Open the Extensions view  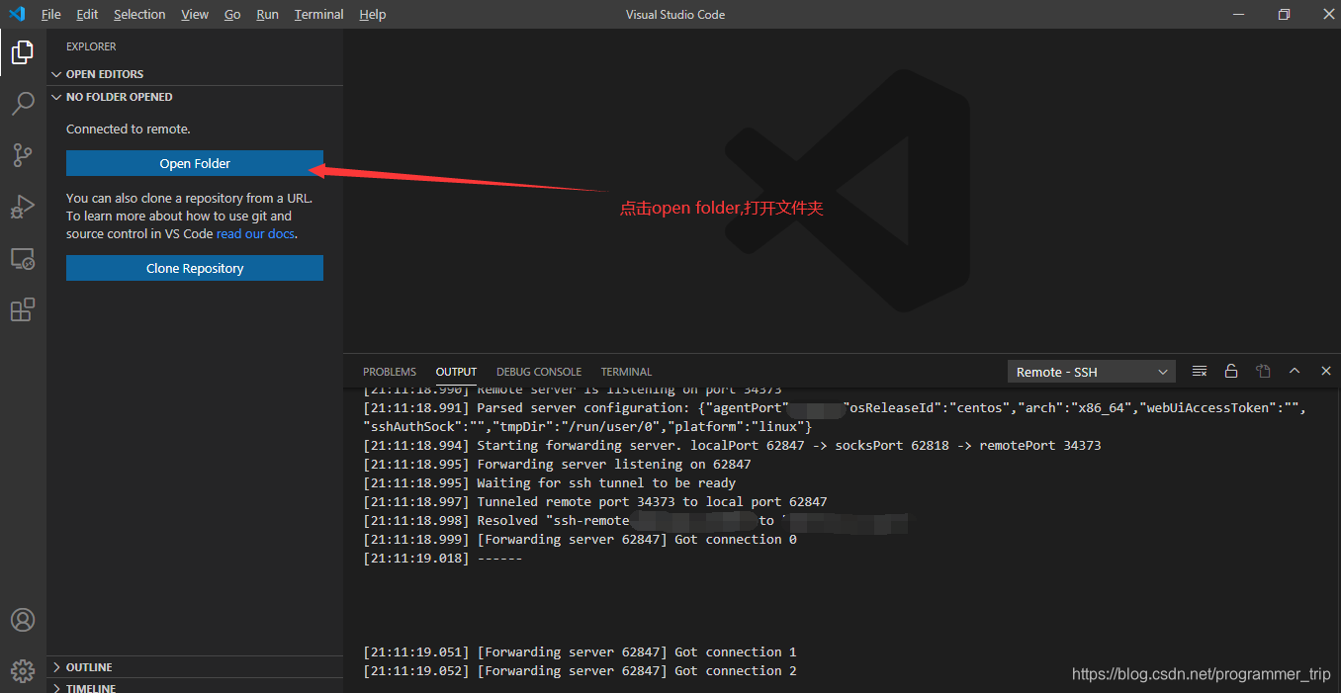(x=23, y=310)
